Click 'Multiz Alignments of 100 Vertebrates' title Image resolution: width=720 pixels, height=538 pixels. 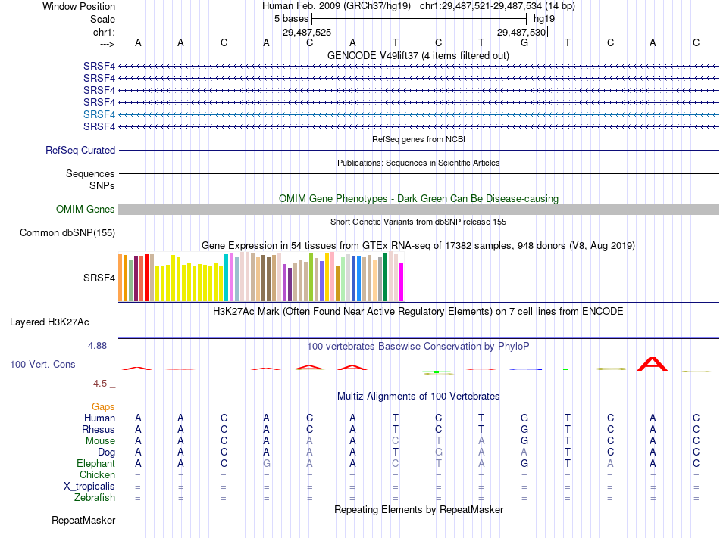(418, 396)
